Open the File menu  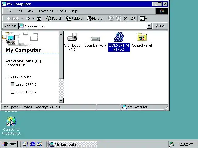9,11
